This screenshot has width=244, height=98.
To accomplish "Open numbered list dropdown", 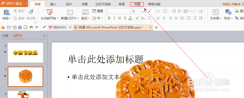I will coord(169,11).
